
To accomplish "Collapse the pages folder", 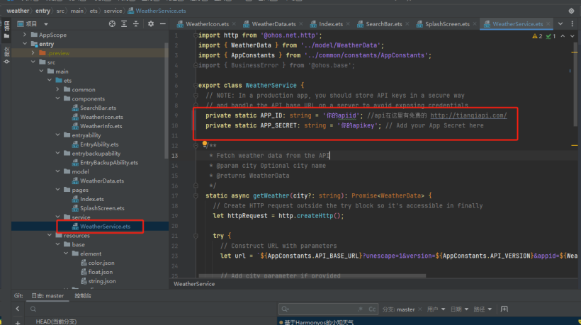I will (57, 190).
